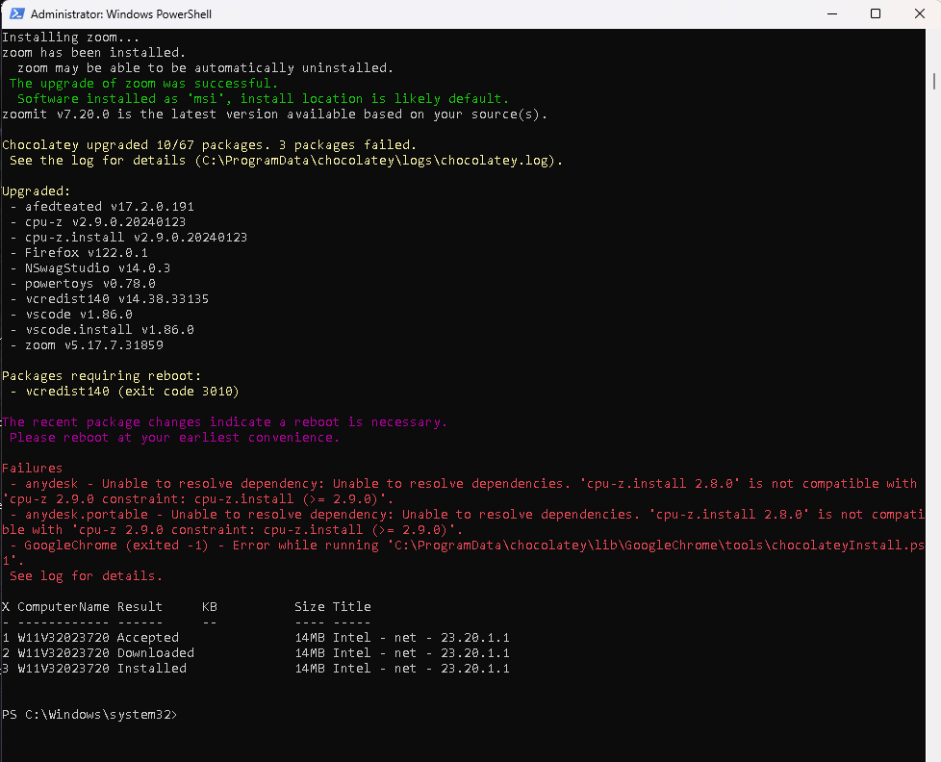The width and height of the screenshot is (941, 762).
Task: Click the 'Upgraded:' heading
Action: point(36,191)
